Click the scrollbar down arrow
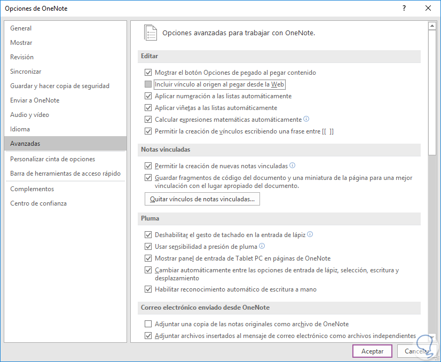Viewport: 441px width, 362px height. [432, 337]
